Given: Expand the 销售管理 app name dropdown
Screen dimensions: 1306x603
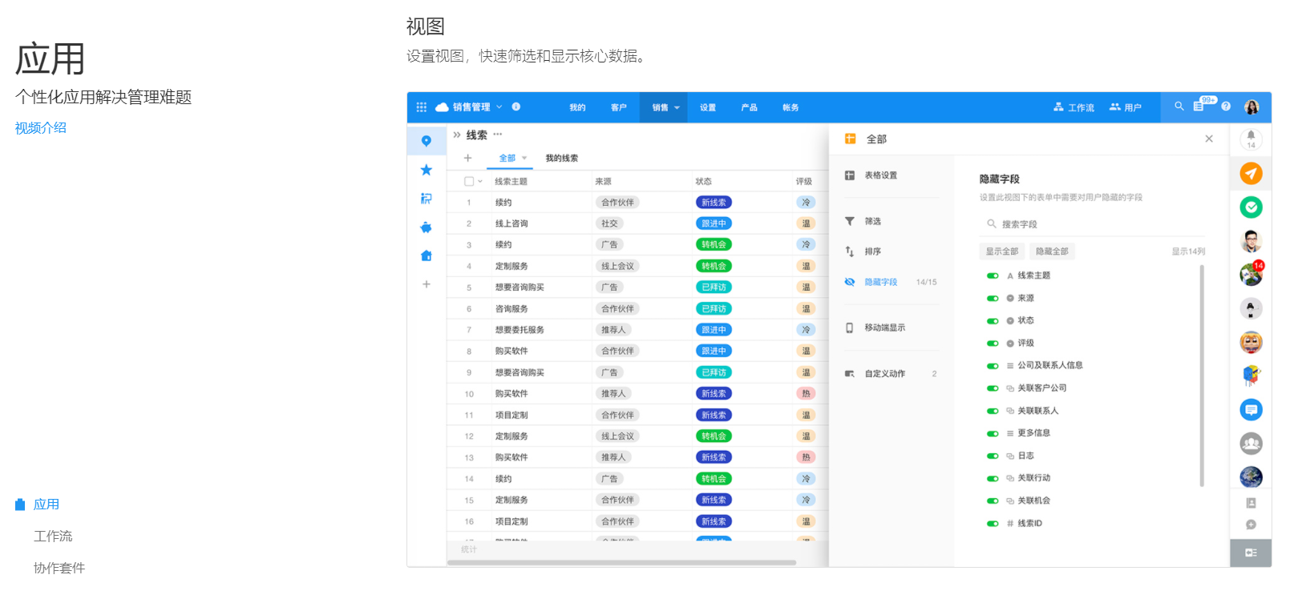Looking at the screenshot, I should [499, 107].
